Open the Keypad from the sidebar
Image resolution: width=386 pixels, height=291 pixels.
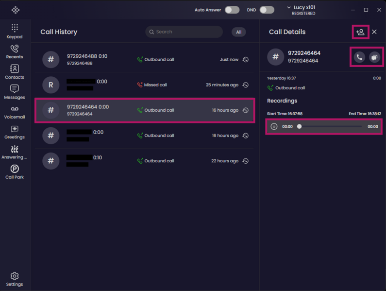pyautogui.click(x=15, y=32)
